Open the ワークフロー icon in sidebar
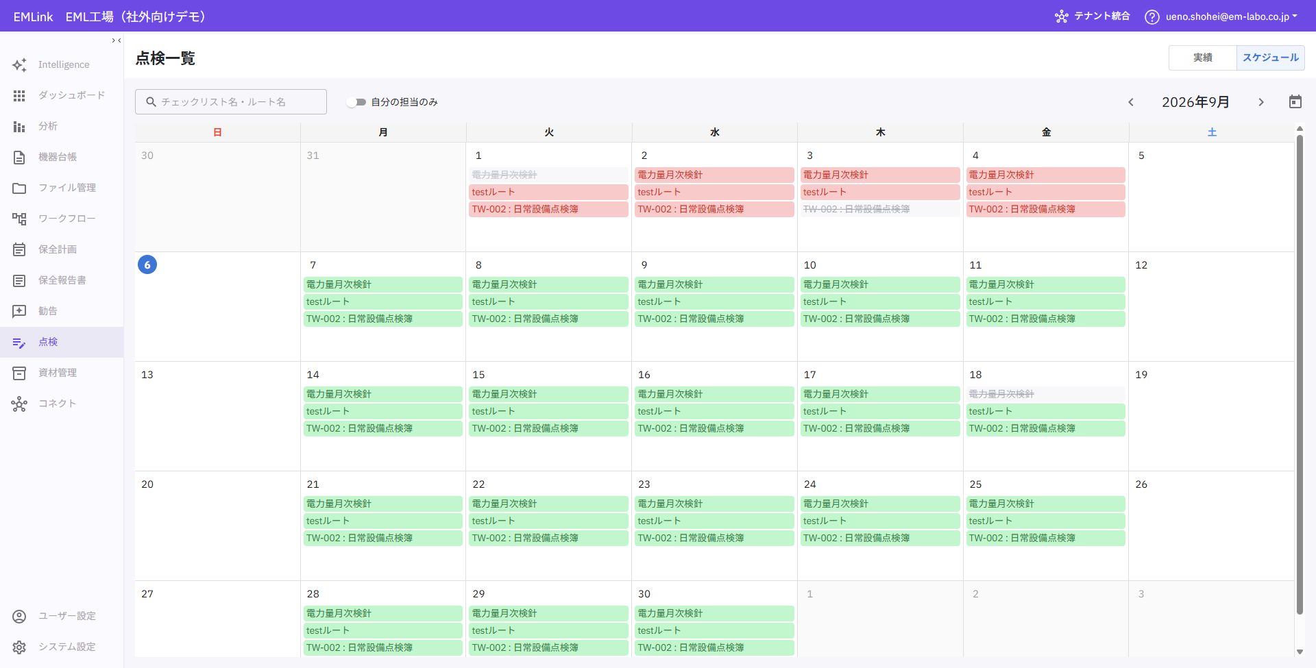Screen dimensions: 1316x668 tap(19, 219)
